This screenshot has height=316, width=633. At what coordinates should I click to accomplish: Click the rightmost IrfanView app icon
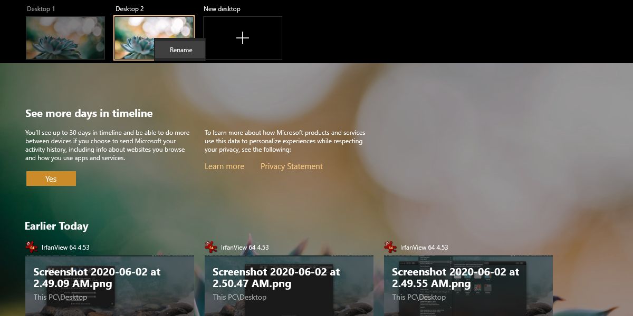390,247
